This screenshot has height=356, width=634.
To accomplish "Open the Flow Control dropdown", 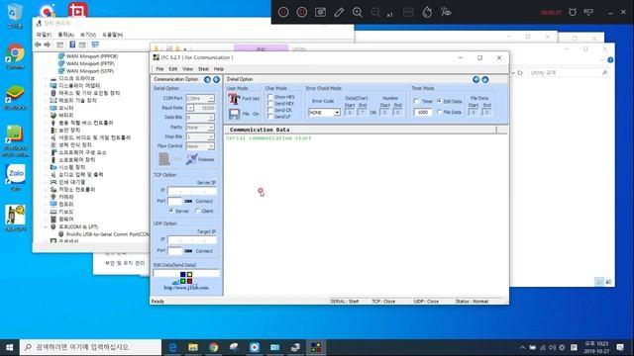I will click(x=211, y=146).
